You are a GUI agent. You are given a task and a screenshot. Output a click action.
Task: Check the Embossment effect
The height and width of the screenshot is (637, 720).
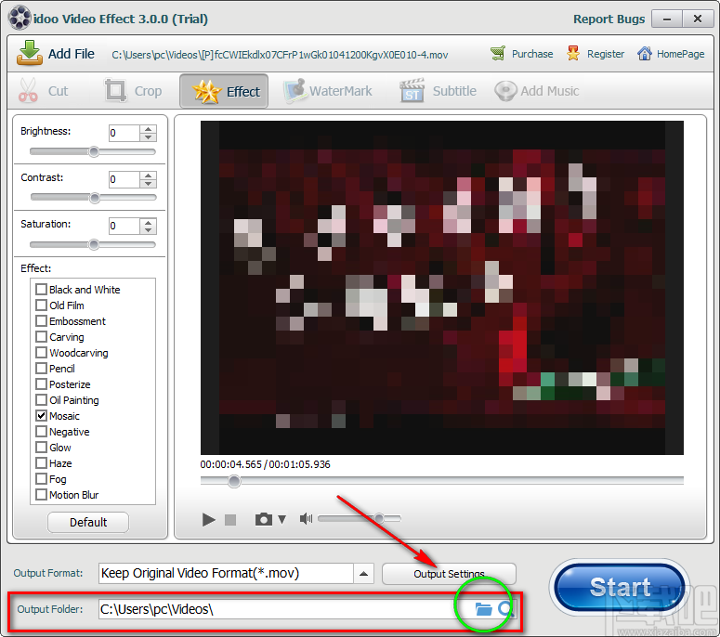[41, 320]
